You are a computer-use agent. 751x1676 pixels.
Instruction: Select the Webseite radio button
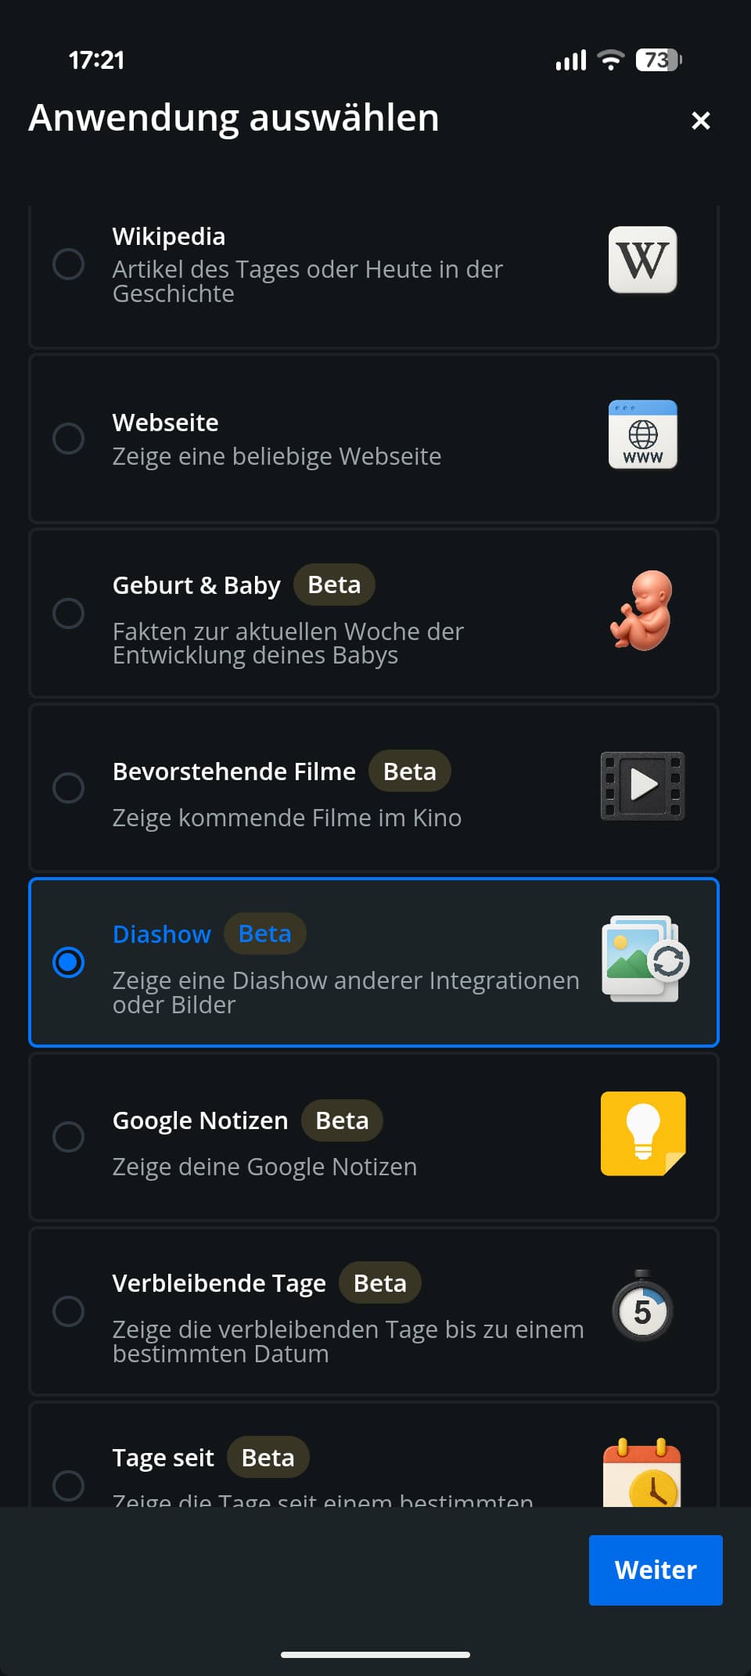[69, 439]
